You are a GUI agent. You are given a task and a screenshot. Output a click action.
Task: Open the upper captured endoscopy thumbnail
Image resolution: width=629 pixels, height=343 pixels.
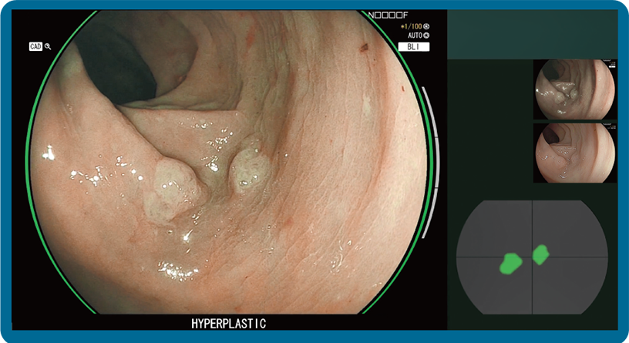pyautogui.click(x=574, y=89)
